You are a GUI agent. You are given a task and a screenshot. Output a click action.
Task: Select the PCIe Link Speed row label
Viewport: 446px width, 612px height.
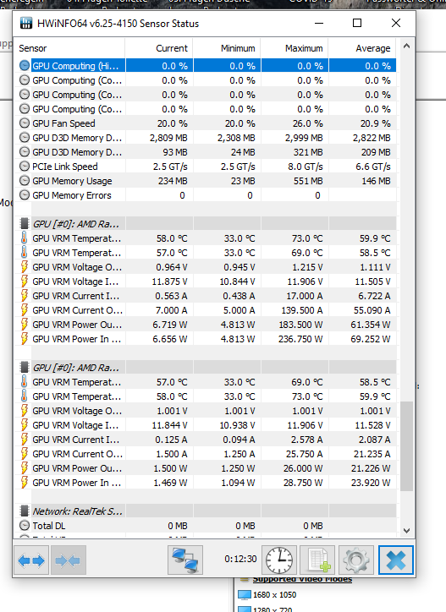tap(65, 167)
